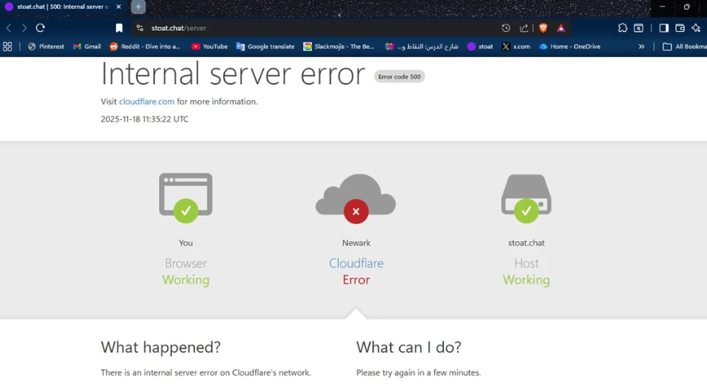Expand hidden bookmarks with the chevron

pos(642,47)
